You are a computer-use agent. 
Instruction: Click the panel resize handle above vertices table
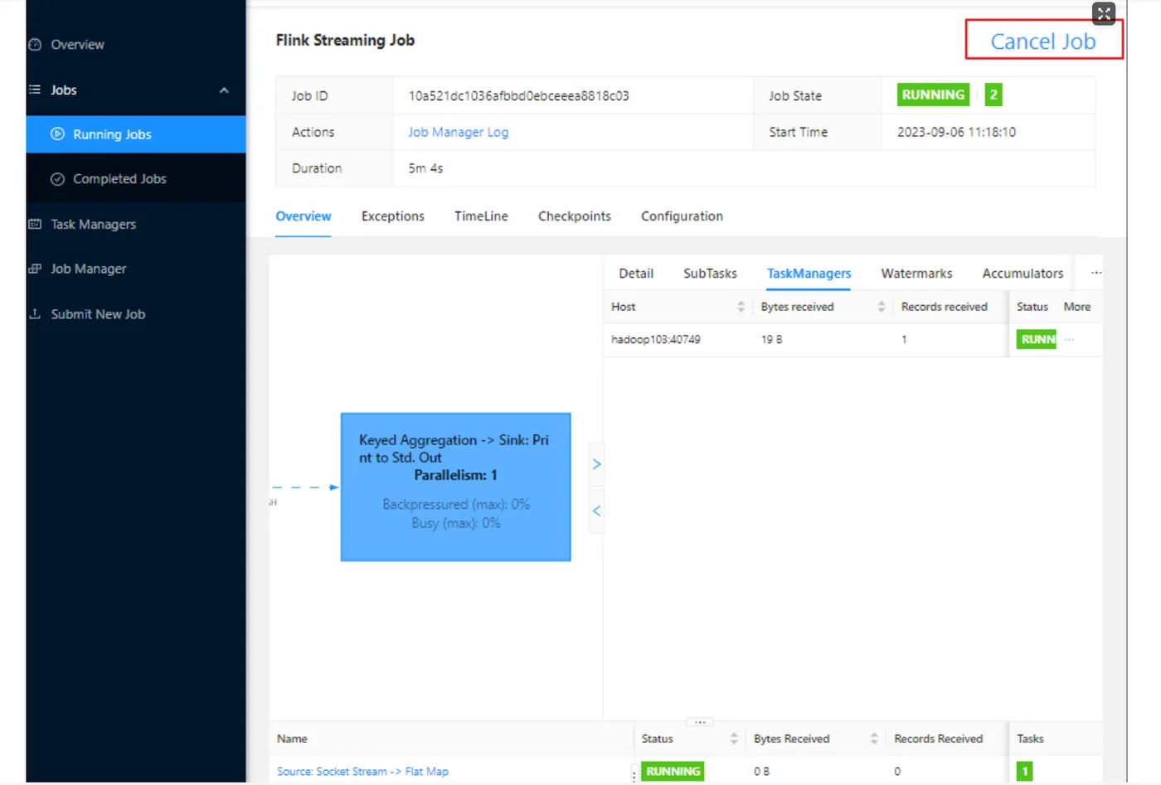pyautogui.click(x=699, y=722)
